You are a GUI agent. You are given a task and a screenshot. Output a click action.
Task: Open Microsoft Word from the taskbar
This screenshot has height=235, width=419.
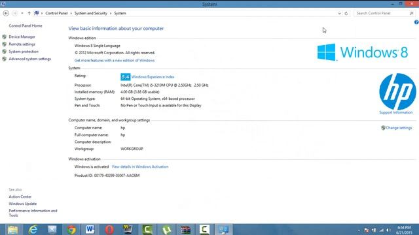[90, 229]
